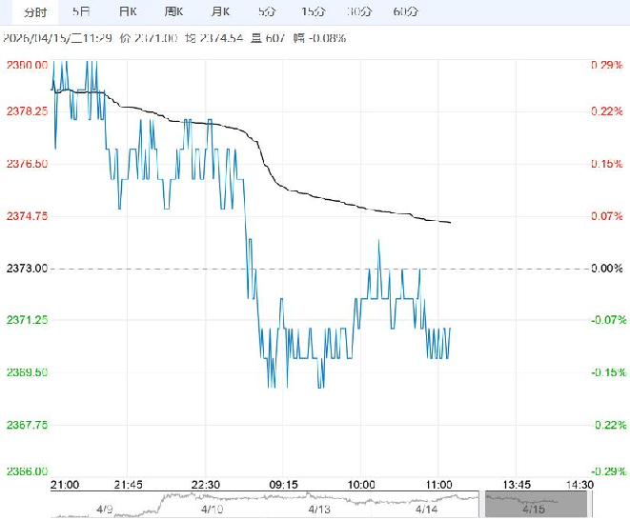Select the 日K candlestick tab
Screen dimensions: 630x520
(x=128, y=11)
